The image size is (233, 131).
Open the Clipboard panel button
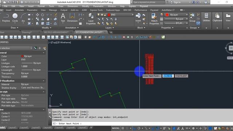click(x=217, y=18)
